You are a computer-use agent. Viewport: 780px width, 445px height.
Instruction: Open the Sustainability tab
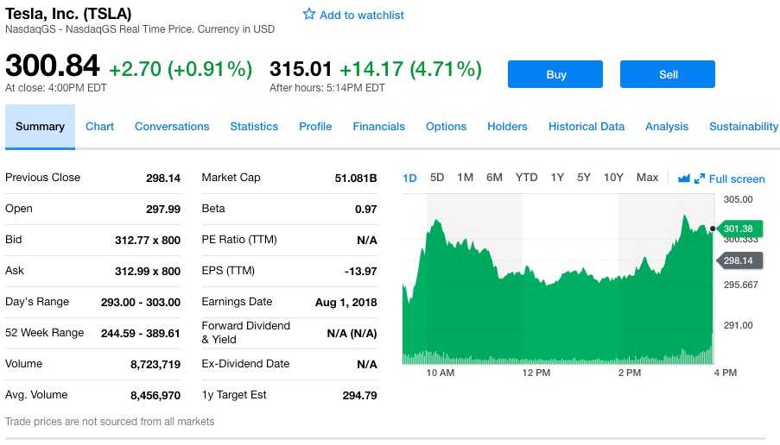pyautogui.click(x=743, y=127)
